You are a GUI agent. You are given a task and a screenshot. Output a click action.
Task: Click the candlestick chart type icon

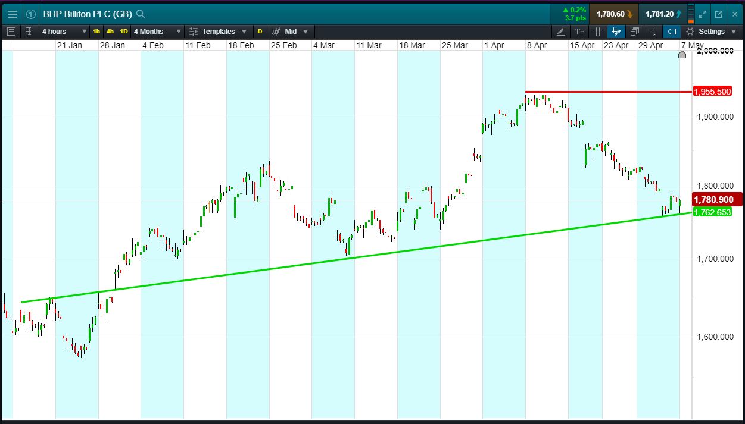(x=277, y=32)
